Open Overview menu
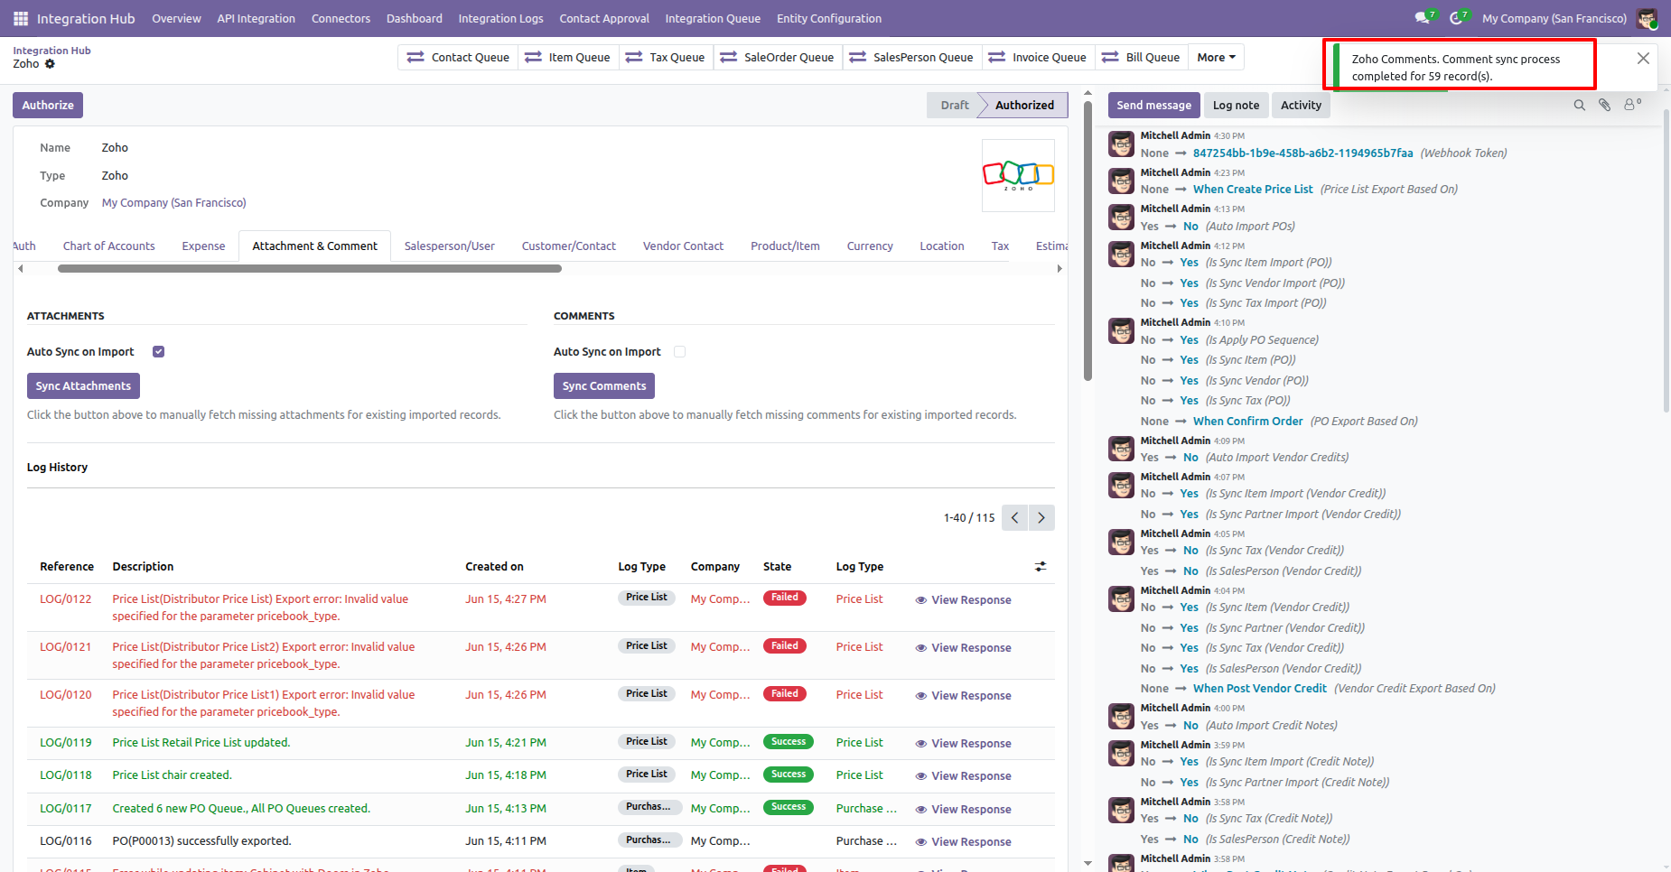This screenshot has height=872, width=1671. tap(176, 18)
